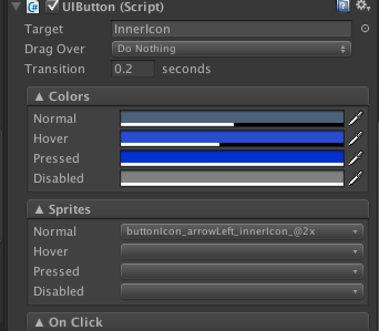Image resolution: width=379 pixels, height=331 pixels.
Task: Open the UIButton component gear menu
Action: tap(362, 6)
